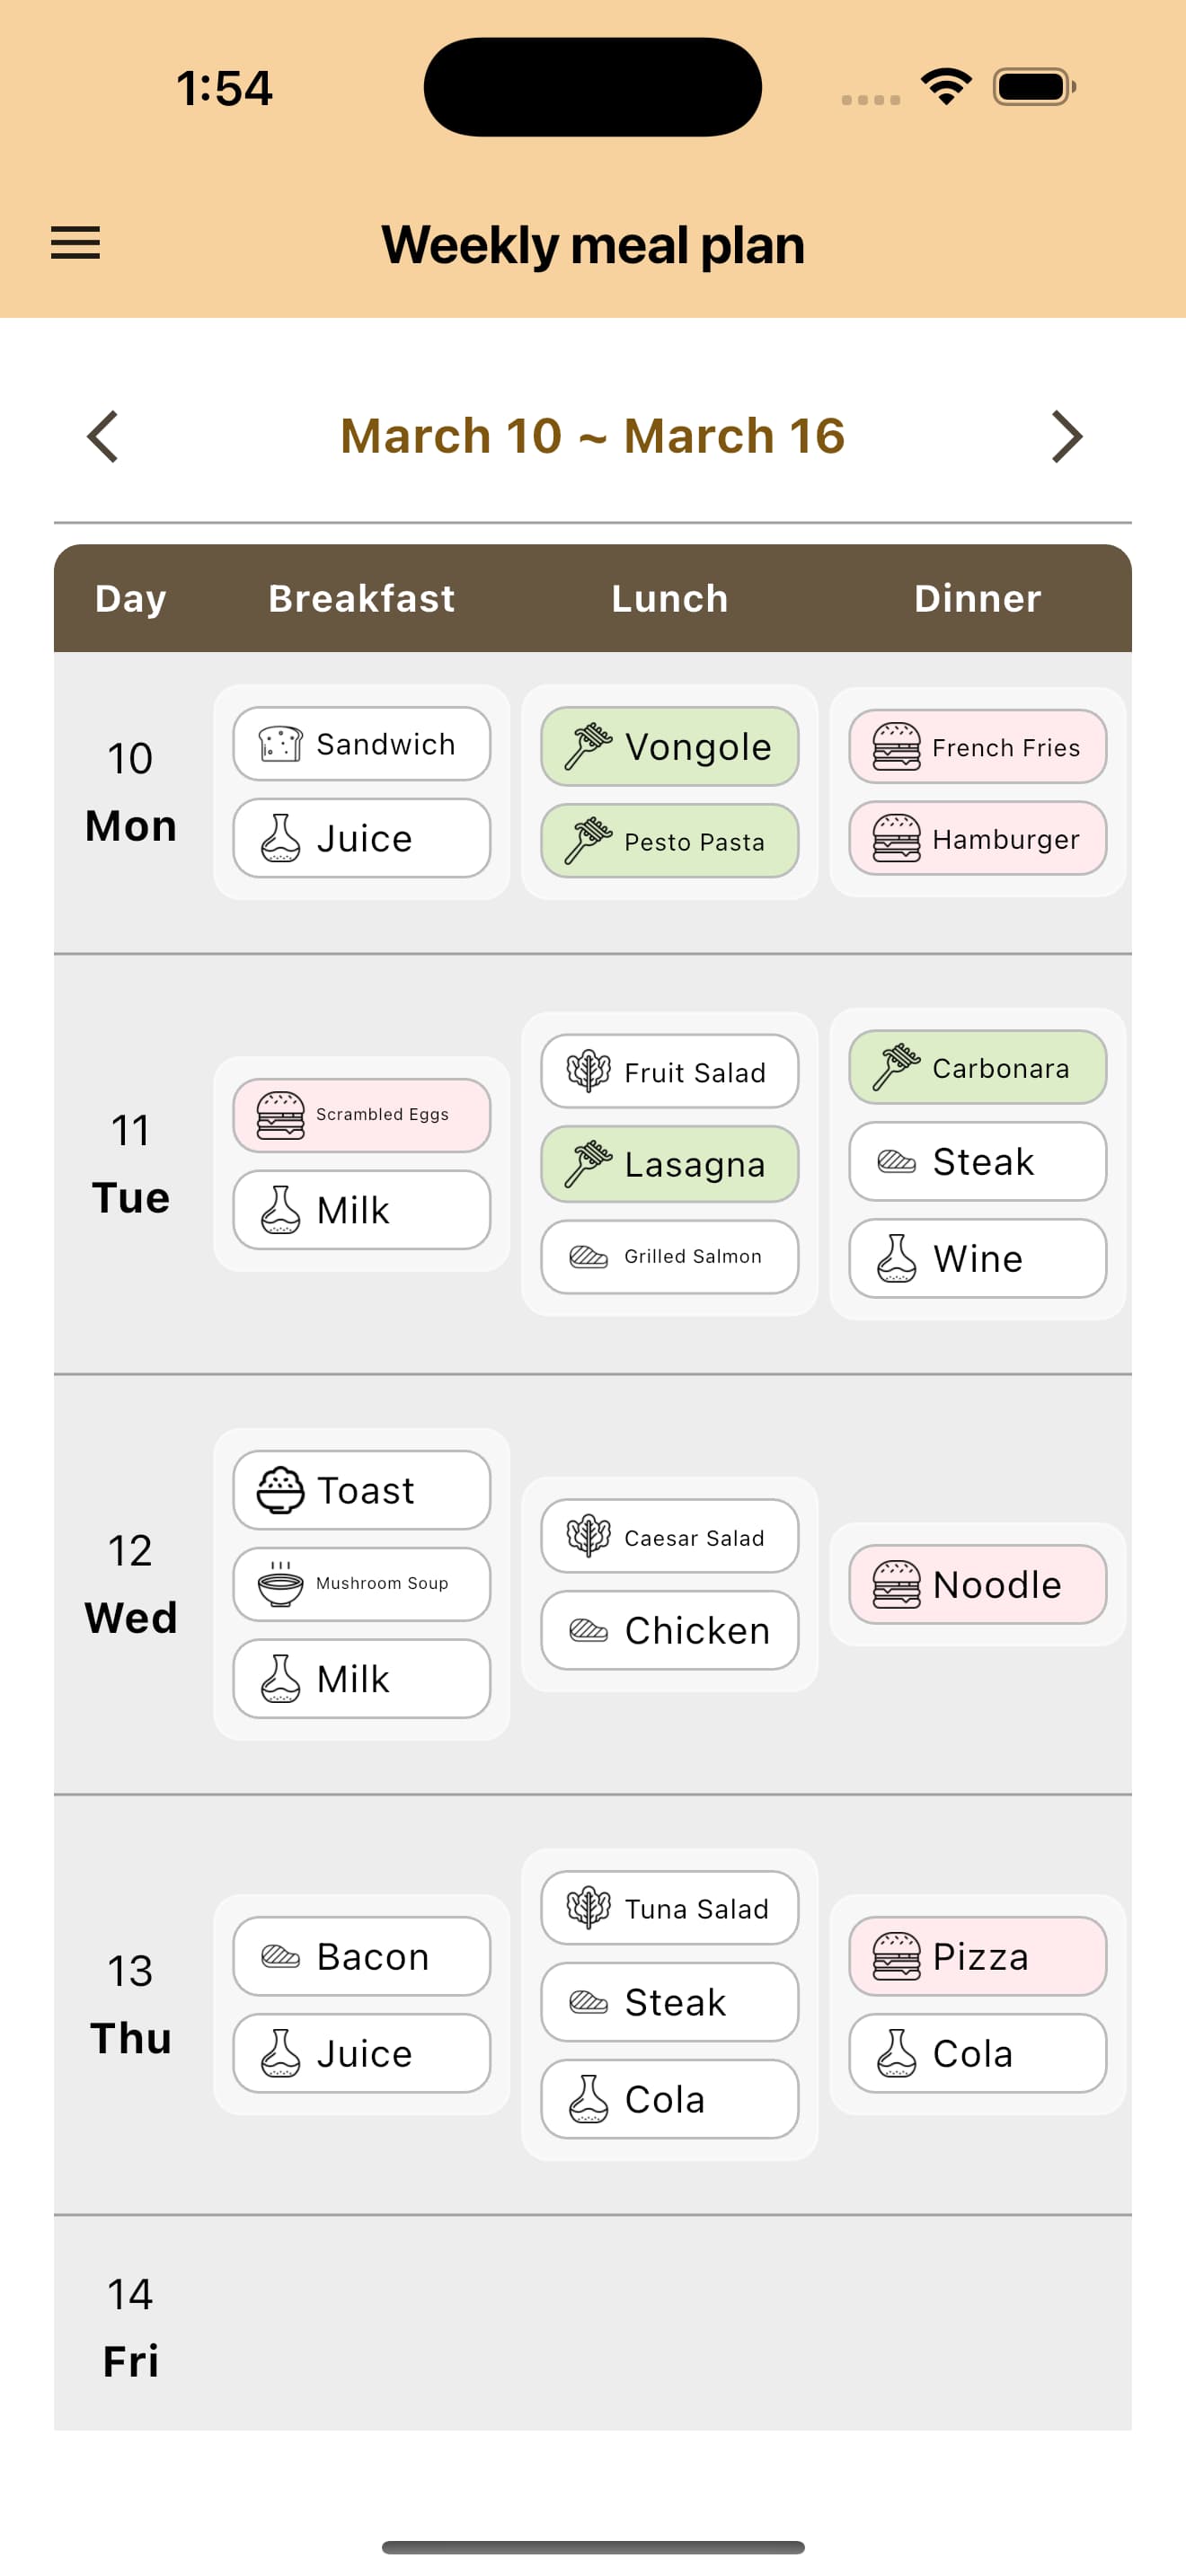Screen dimensions: 1186x2576
Task: Click the rice bowl icon on Toast
Action: coord(279,1489)
